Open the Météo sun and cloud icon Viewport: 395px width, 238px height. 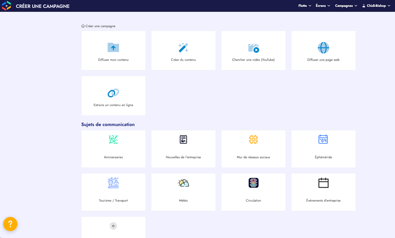coord(183,183)
